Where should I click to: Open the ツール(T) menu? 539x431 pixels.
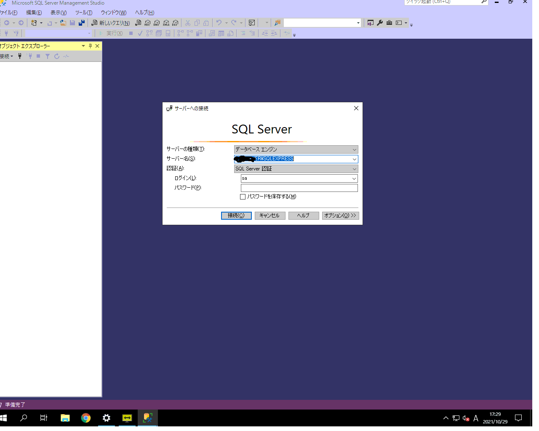click(x=83, y=13)
